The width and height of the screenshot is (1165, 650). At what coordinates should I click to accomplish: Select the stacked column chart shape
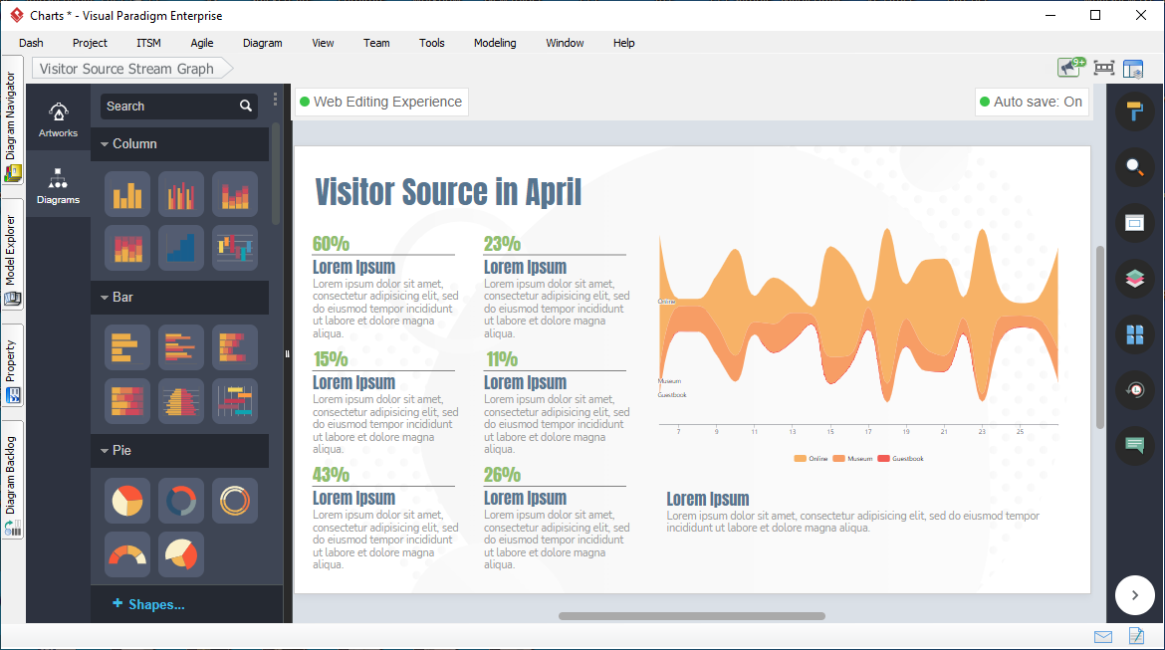(235, 195)
